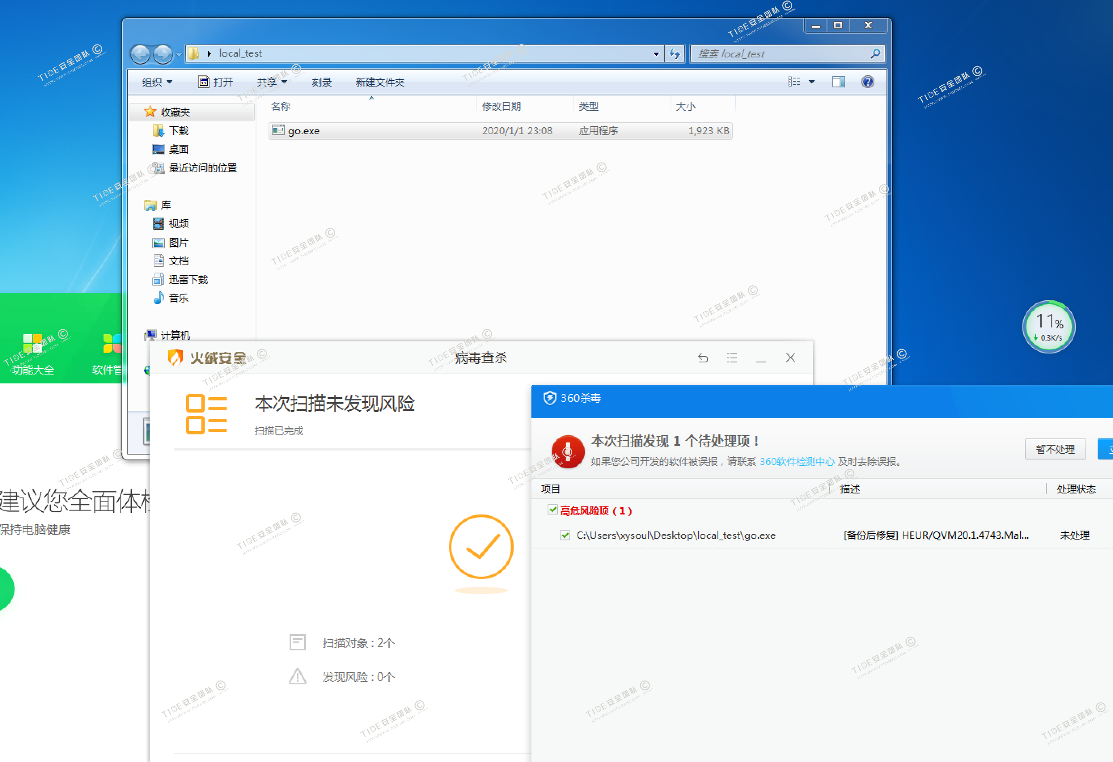Open Explorer help question mark icon
This screenshot has height=762, width=1113.
tap(868, 82)
